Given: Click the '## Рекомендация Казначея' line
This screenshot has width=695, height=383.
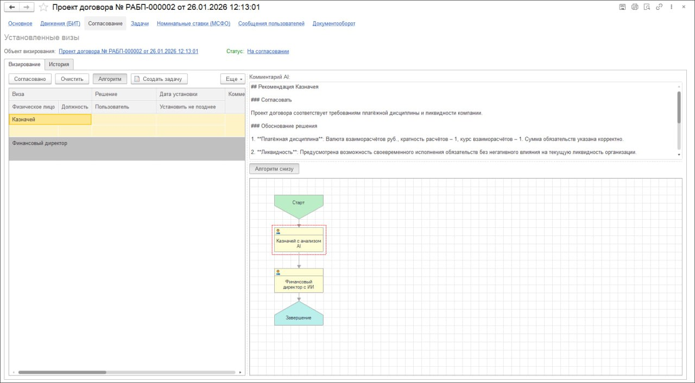Looking at the screenshot, I should (285, 86).
